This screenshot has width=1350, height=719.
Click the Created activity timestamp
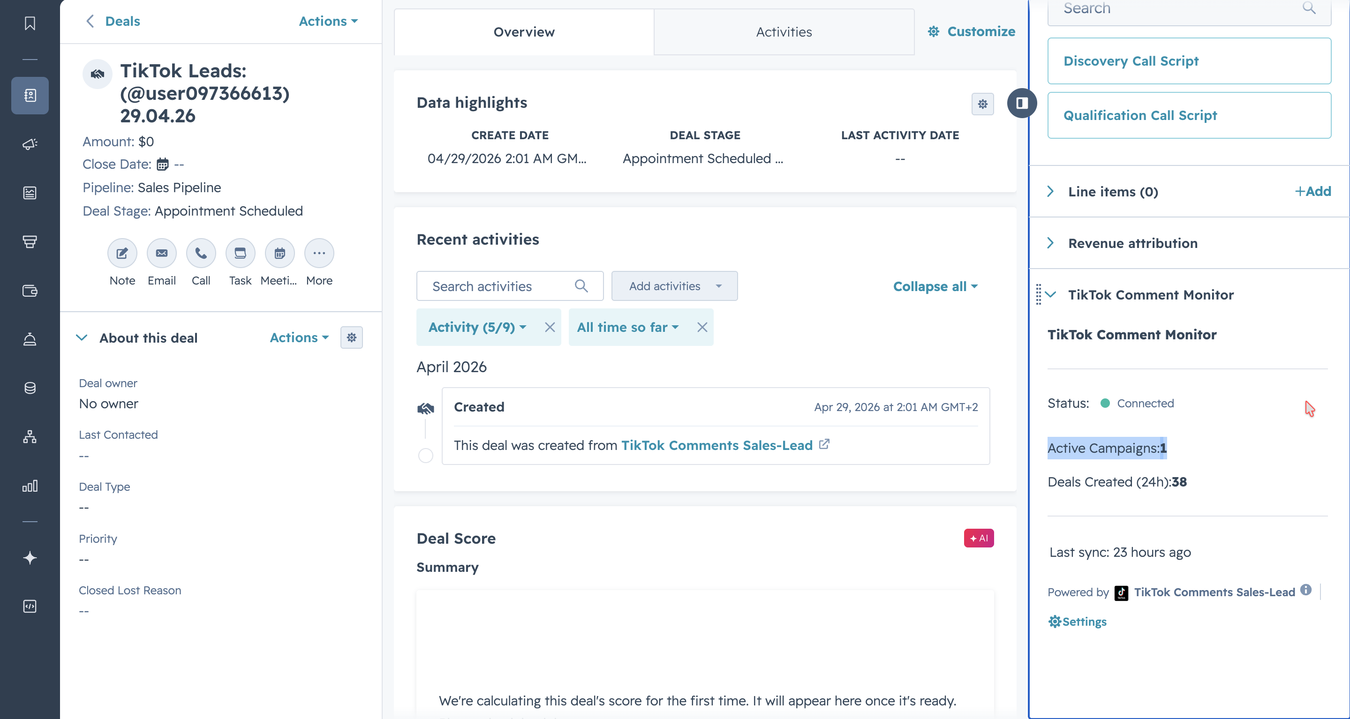[896, 407]
